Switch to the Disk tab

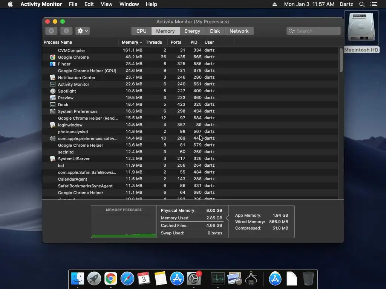click(214, 31)
